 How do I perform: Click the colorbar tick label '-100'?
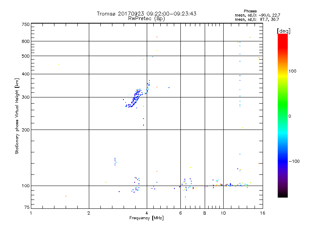click(294, 161)
